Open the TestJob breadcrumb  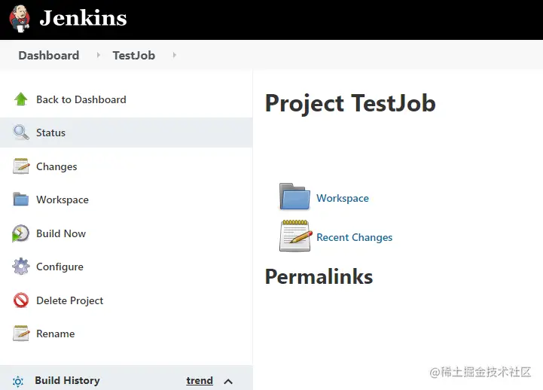coord(133,56)
